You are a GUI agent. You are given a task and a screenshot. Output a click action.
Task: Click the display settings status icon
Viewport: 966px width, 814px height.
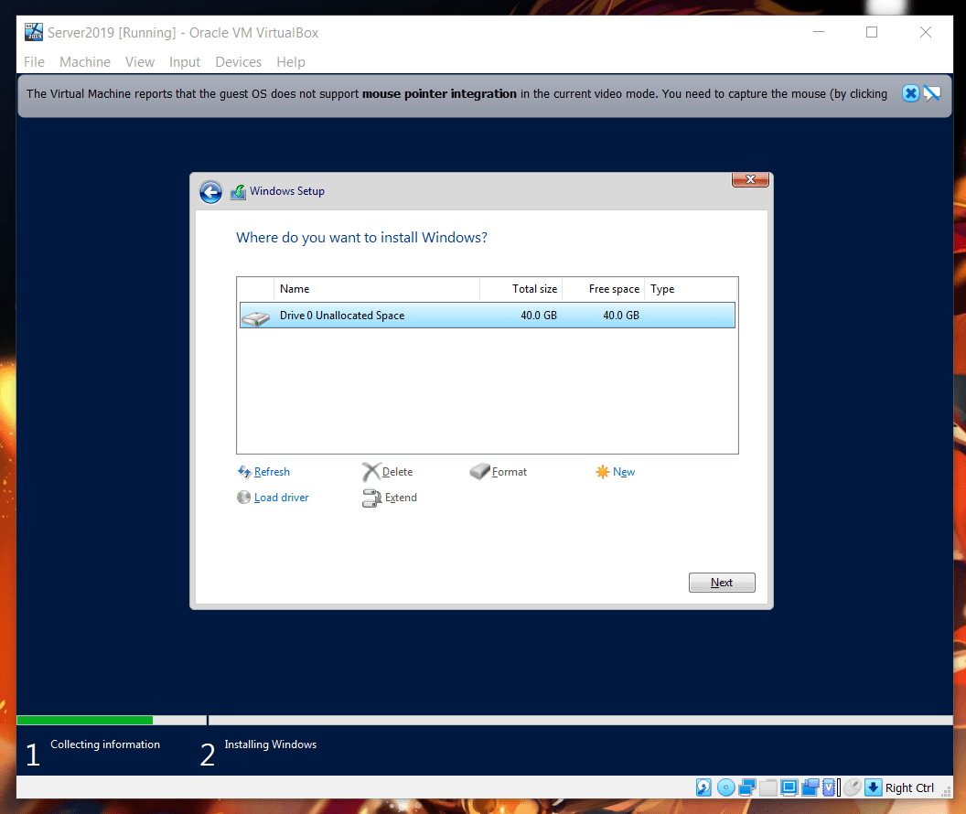[x=789, y=787]
